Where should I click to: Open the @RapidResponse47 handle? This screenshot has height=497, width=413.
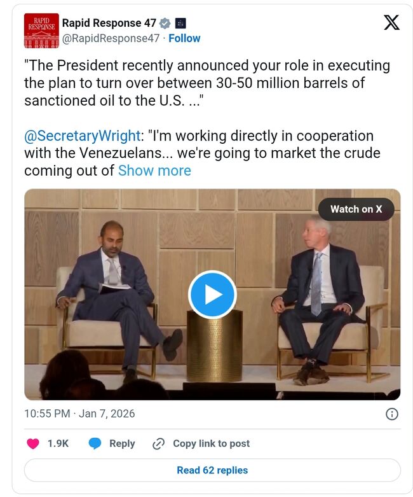(109, 38)
